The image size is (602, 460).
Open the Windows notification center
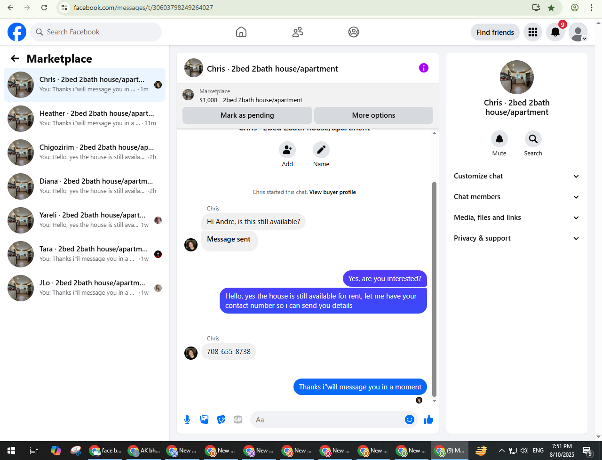coord(587,451)
